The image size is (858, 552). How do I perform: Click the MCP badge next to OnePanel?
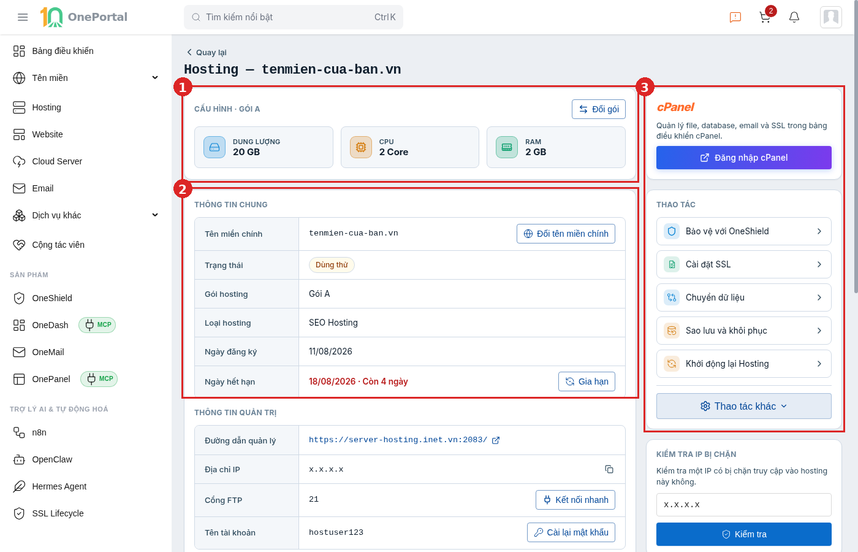[99, 379]
